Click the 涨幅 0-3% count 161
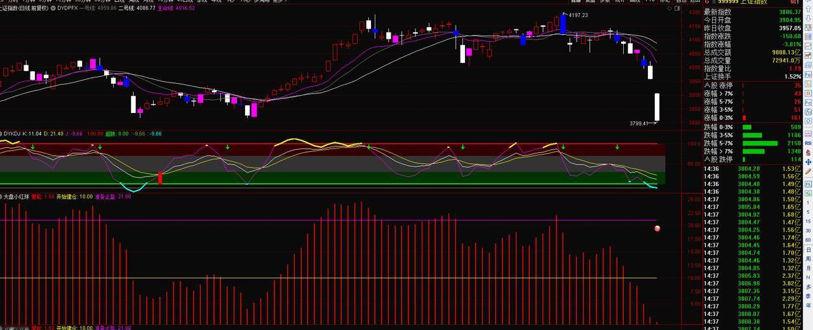Viewport: 813px width, 330px height. [795, 118]
